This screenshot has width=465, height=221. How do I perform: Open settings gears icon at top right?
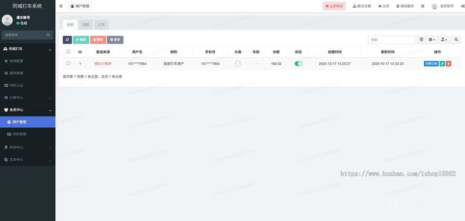[x=462, y=6]
